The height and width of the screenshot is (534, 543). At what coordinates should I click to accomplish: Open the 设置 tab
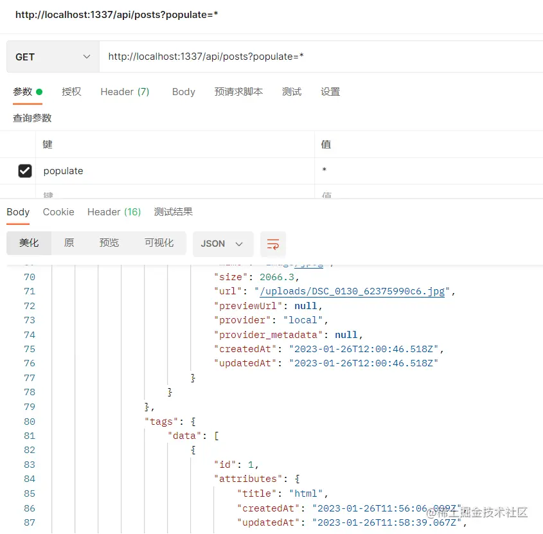330,92
